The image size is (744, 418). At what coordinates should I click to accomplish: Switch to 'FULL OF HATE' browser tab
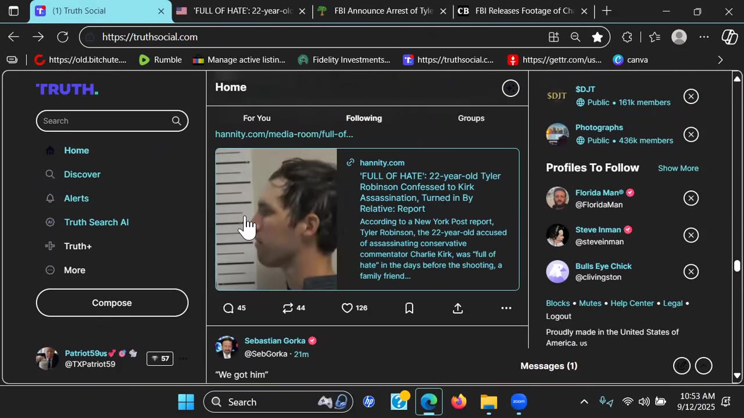point(241,11)
